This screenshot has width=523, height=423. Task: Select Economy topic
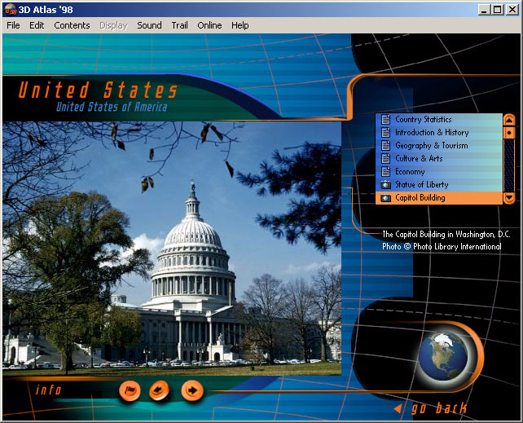click(x=439, y=171)
